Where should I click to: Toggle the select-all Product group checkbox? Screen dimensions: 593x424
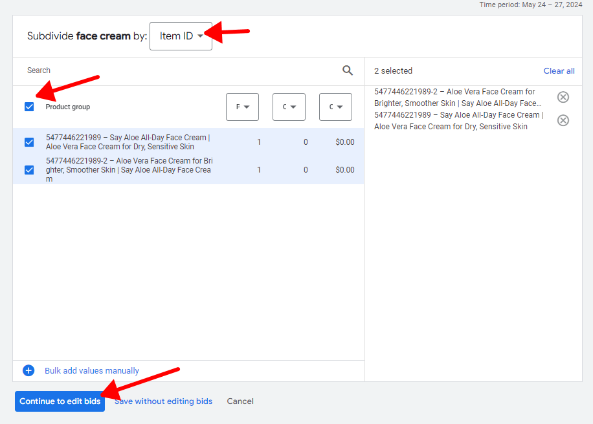(x=29, y=107)
